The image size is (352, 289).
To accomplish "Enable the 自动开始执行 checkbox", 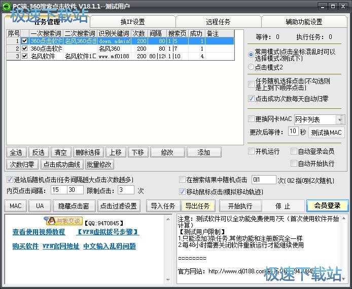I will point(293,163).
